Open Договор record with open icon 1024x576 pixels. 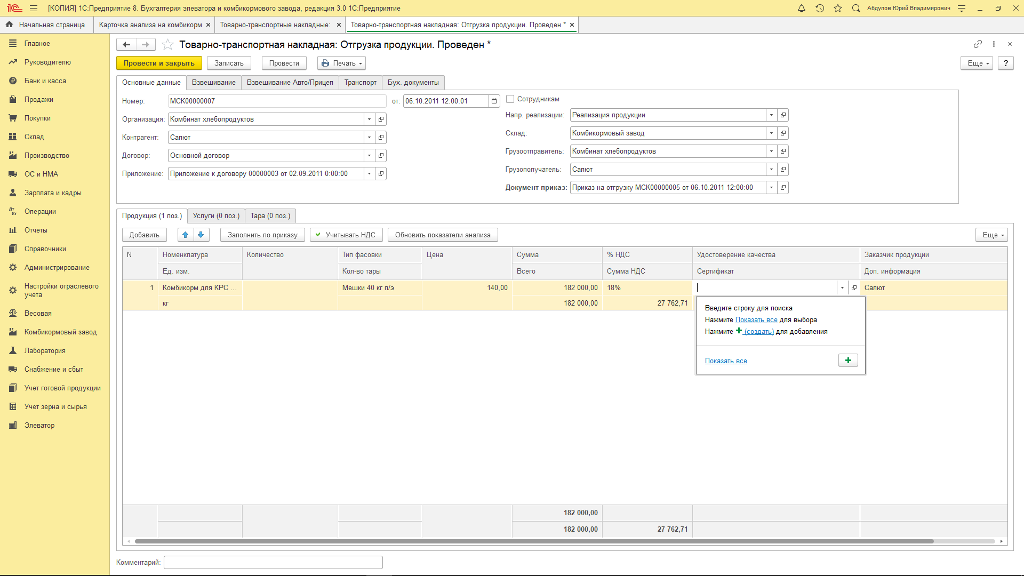click(381, 155)
